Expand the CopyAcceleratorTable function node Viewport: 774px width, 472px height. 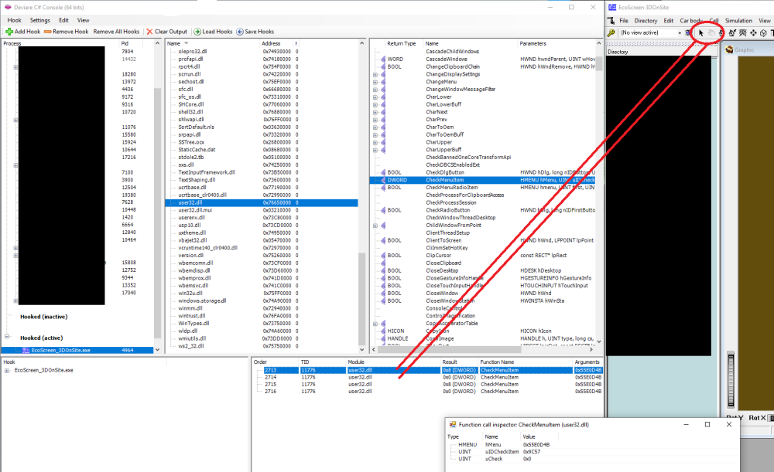pyautogui.click(x=375, y=324)
